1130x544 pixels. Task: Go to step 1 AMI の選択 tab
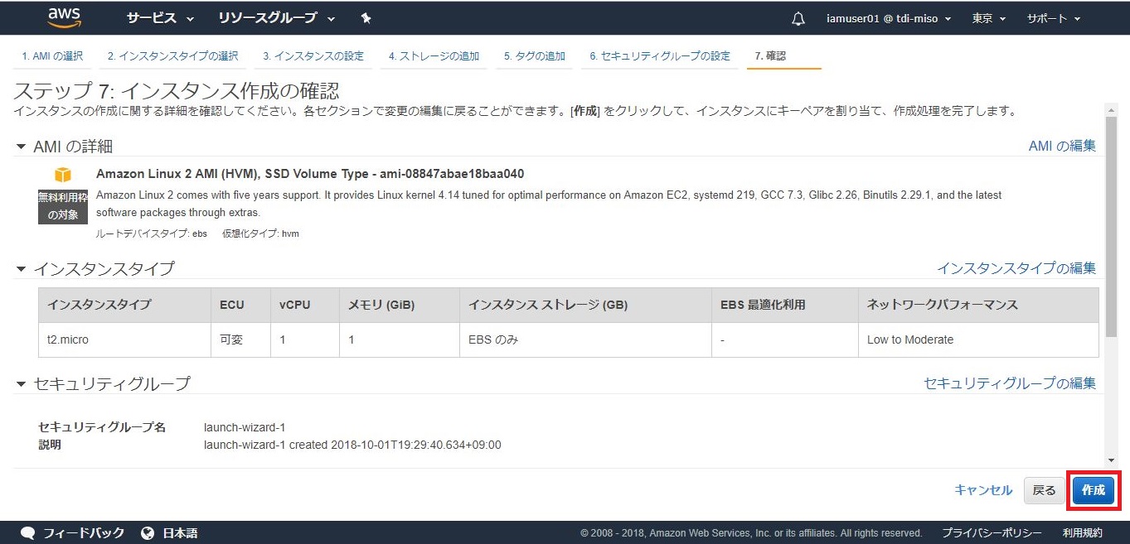pyautogui.click(x=52, y=56)
